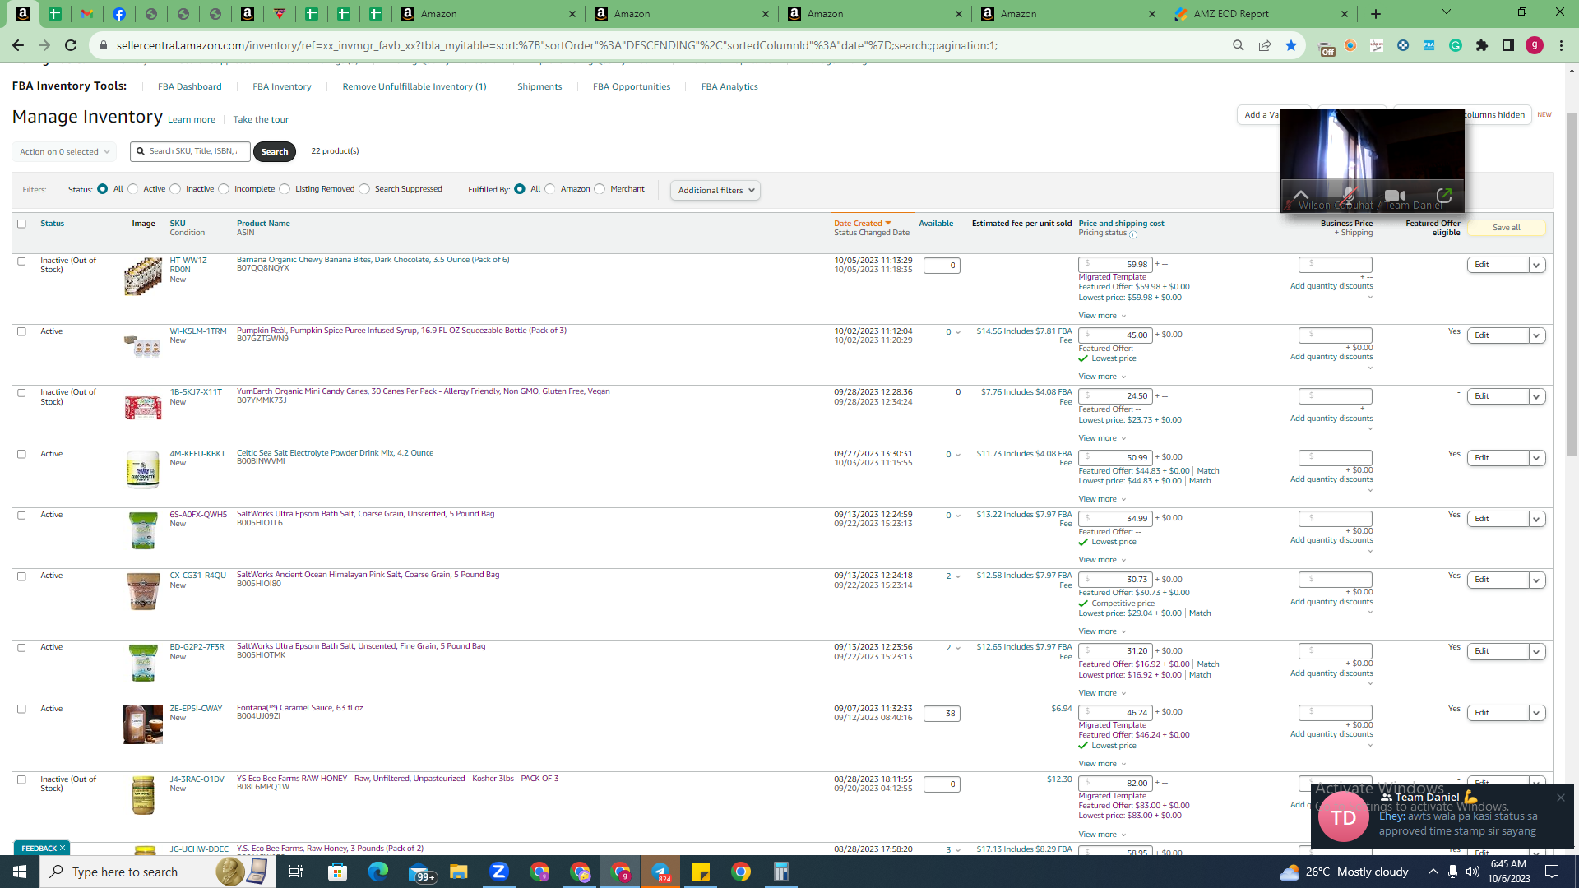Go to FBA Inventory
The width and height of the screenshot is (1579, 888).
(282, 87)
